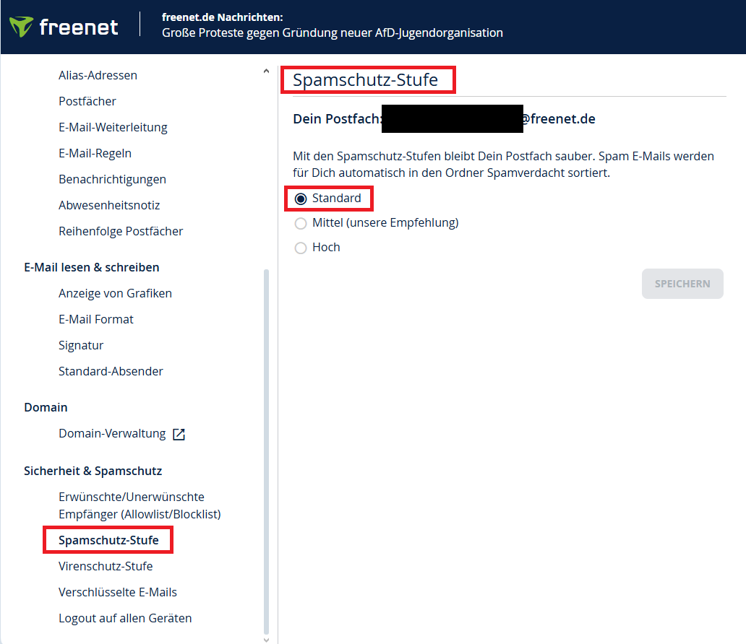
Task: Click the scrollbar up arrow
Action: pos(266,71)
